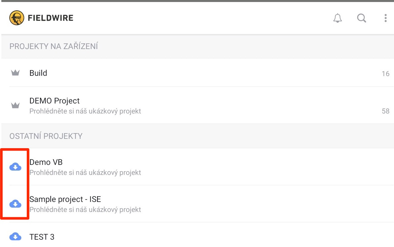Open the notifications bell
Screen dimensions: 394x247
tap(338, 18)
